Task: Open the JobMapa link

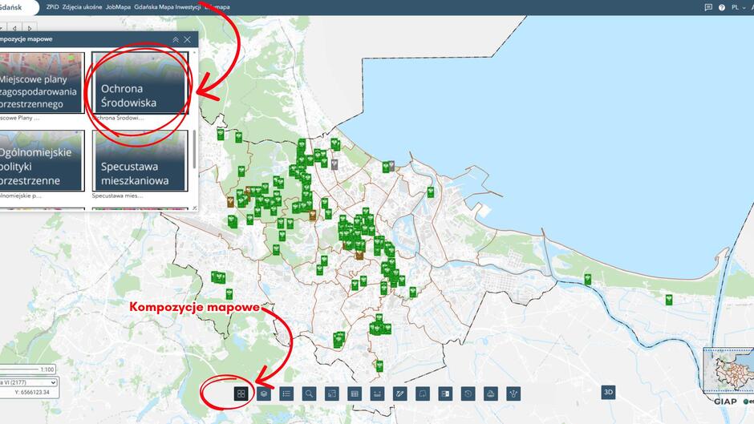Action: coord(118,7)
